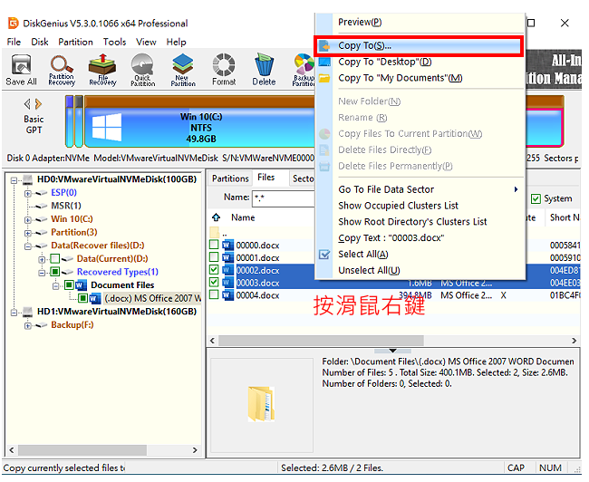The height and width of the screenshot is (482, 589).
Task: Select the (.docx) MS Office 2007 tree item
Action: point(152,299)
